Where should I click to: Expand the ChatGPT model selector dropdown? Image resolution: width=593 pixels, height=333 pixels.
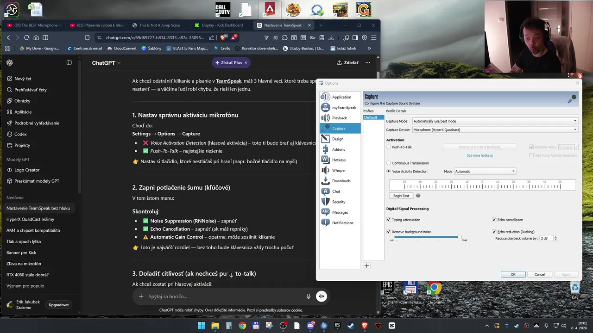coord(106,62)
